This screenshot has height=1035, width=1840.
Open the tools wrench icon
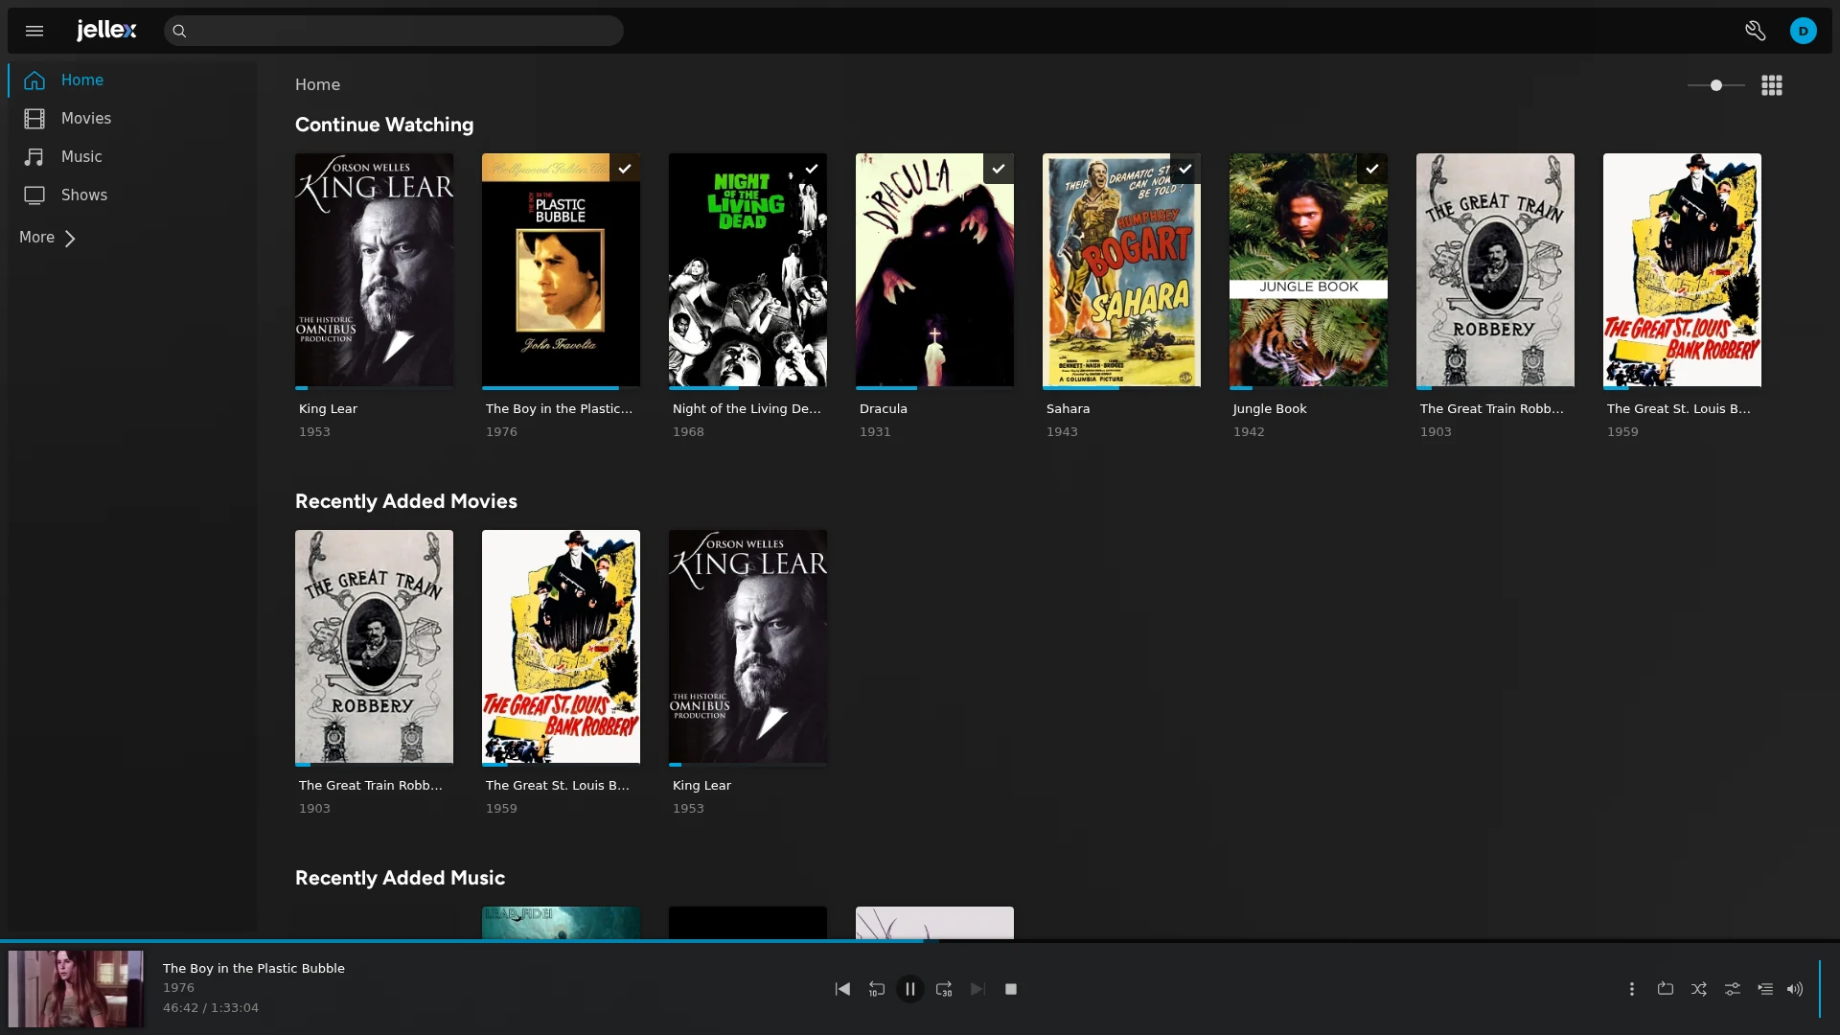(1755, 31)
